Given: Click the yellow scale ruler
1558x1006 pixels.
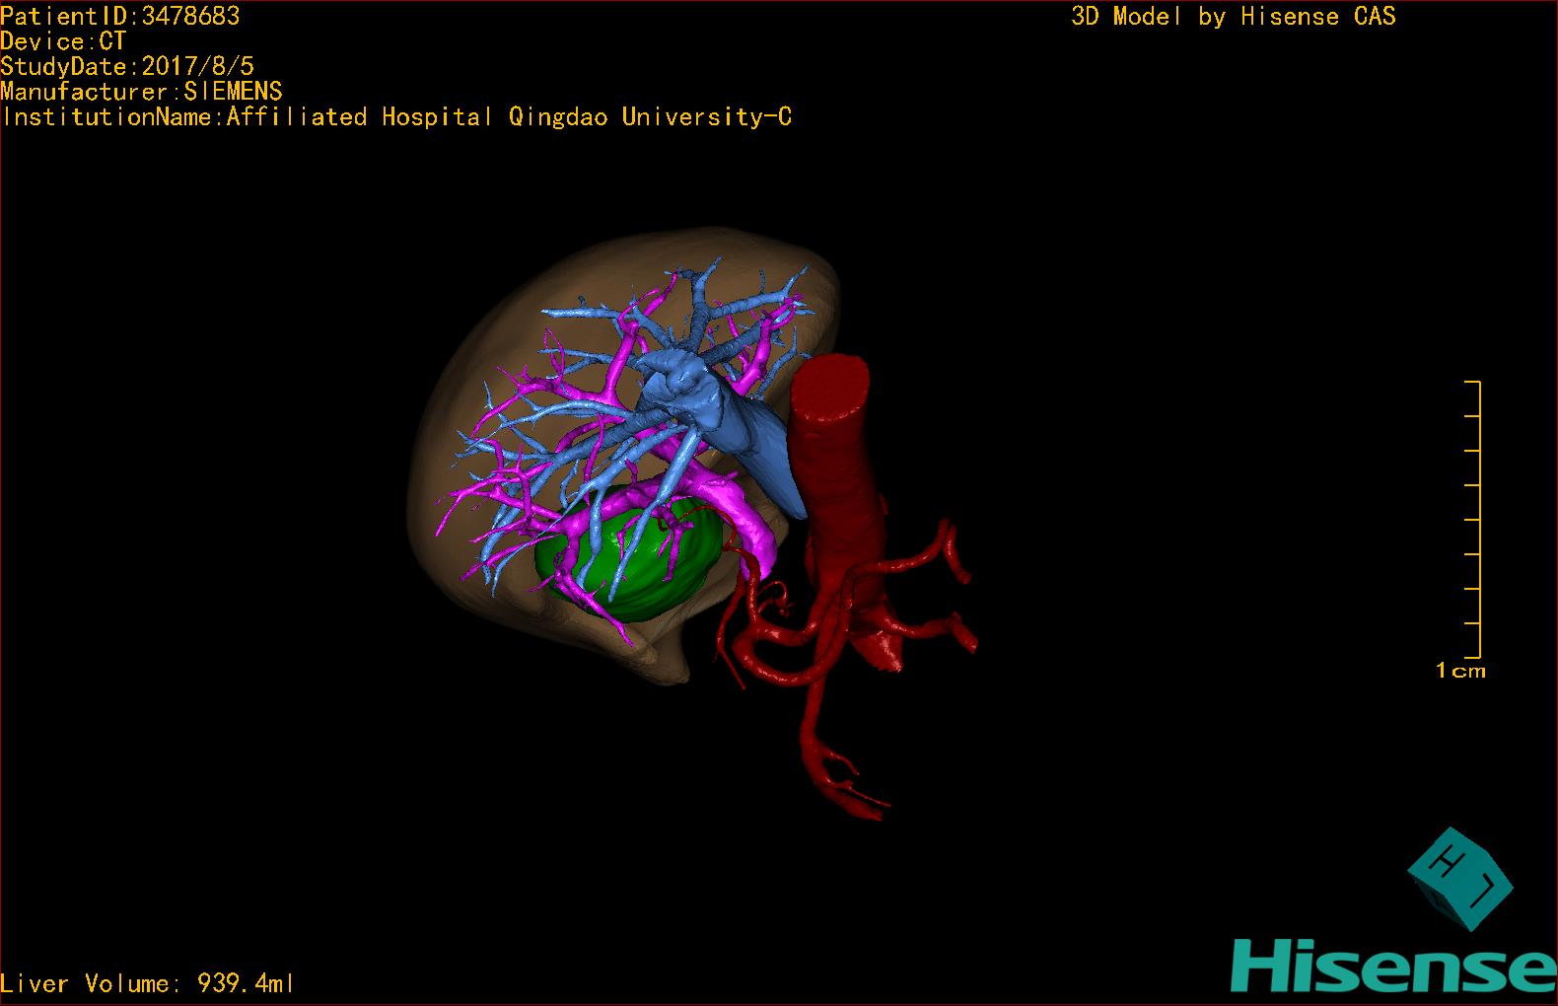Looking at the screenshot, I should (1472, 519).
